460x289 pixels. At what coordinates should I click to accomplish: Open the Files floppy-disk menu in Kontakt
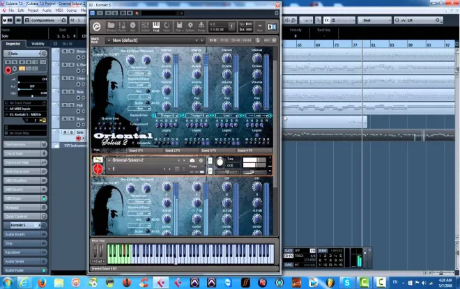coord(179,26)
